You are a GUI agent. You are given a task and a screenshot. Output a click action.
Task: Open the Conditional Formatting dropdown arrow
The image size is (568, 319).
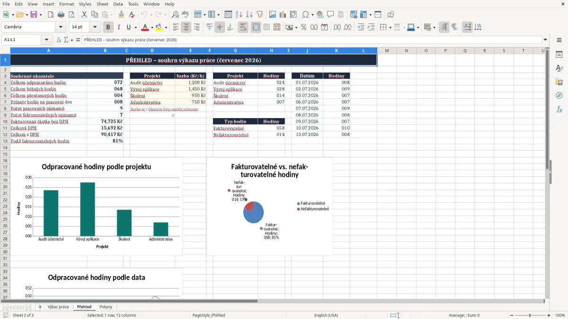tap(434, 27)
